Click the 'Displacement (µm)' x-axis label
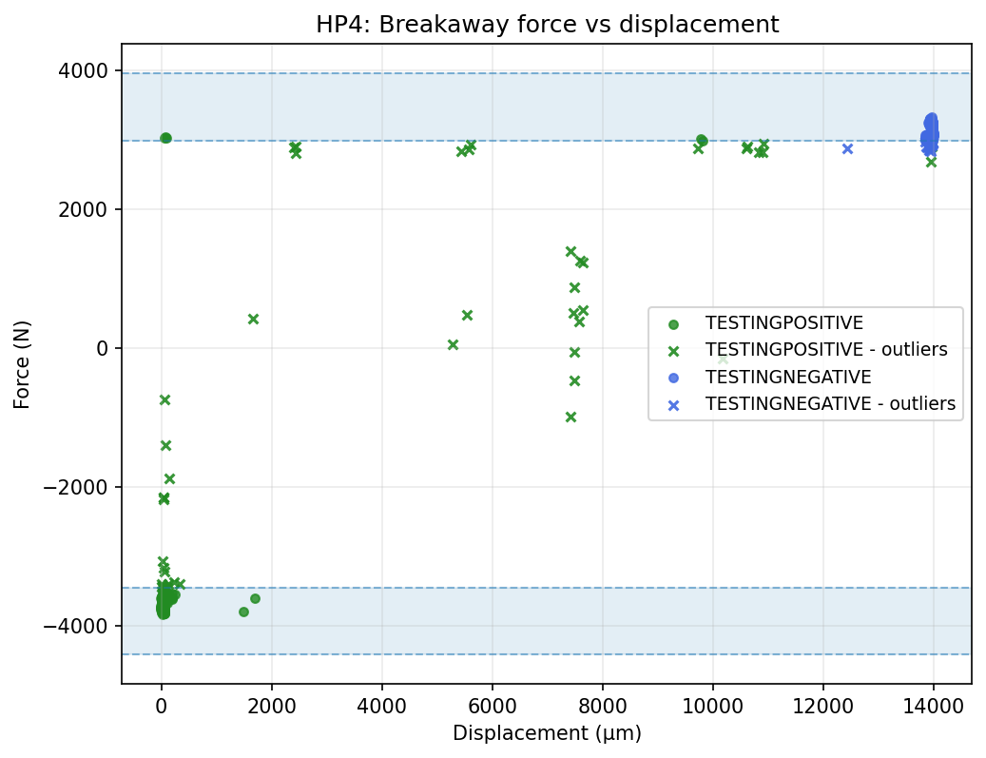986x758 pixels. click(x=547, y=733)
